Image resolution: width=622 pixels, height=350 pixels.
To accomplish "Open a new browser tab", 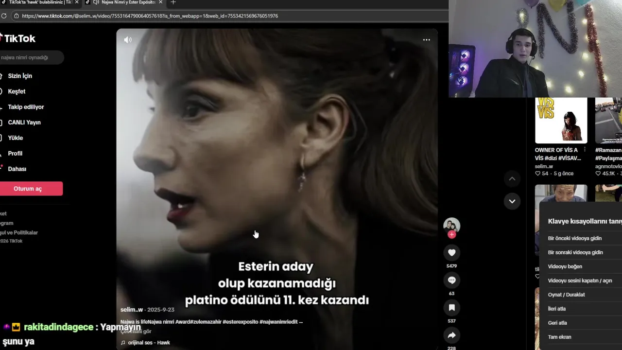I will [x=173, y=2].
